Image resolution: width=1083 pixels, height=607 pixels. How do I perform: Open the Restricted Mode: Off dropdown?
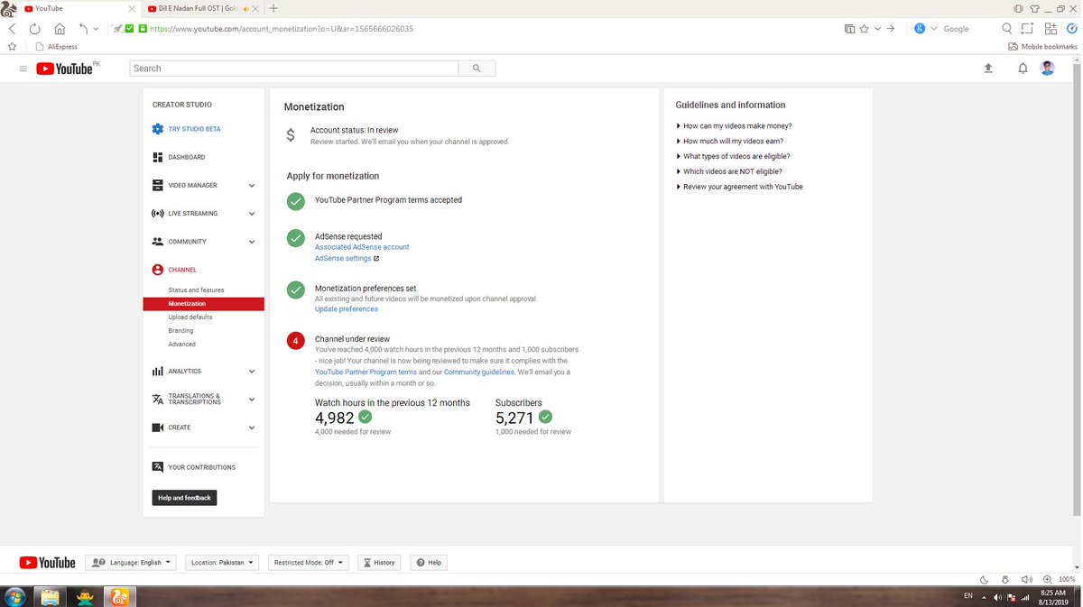tap(308, 562)
